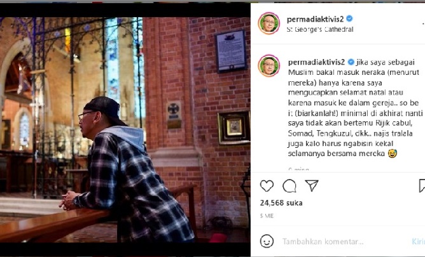Viewport: 425px width, 257px height.
Task: Submit the comment with the Kirim button
Action: pos(418,241)
